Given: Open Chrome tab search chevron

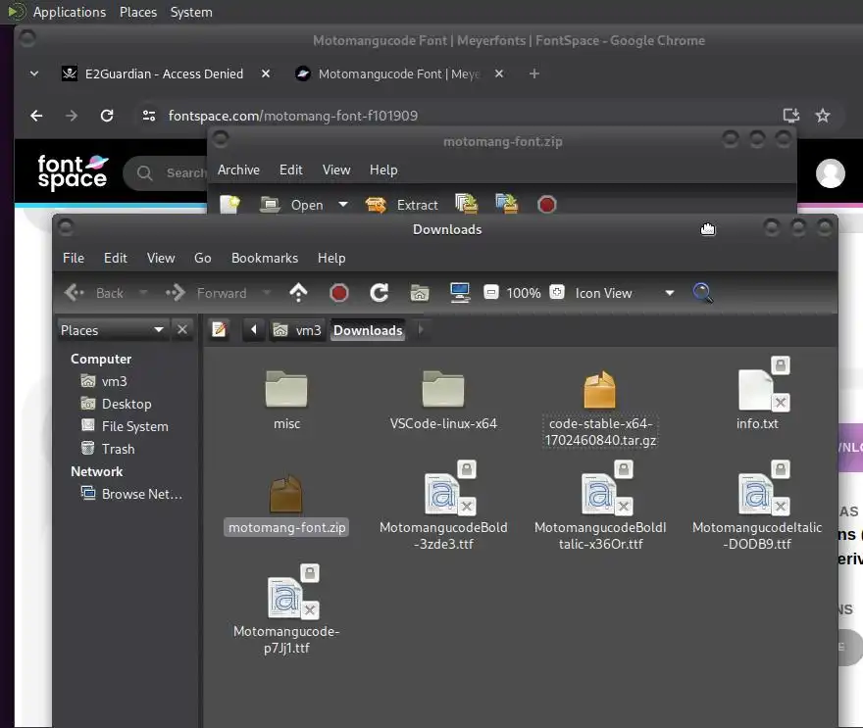Looking at the screenshot, I should [34, 73].
